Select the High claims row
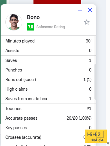 click(48, 89)
